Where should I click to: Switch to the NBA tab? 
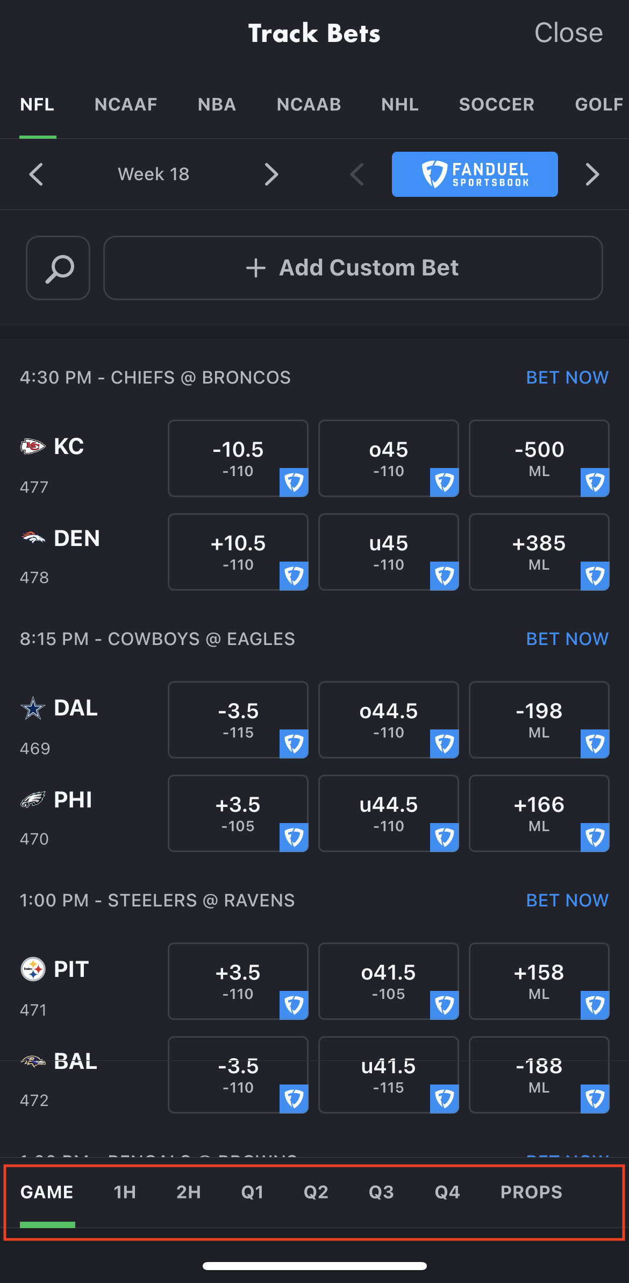pyautogui.click(x=217, y=104)
